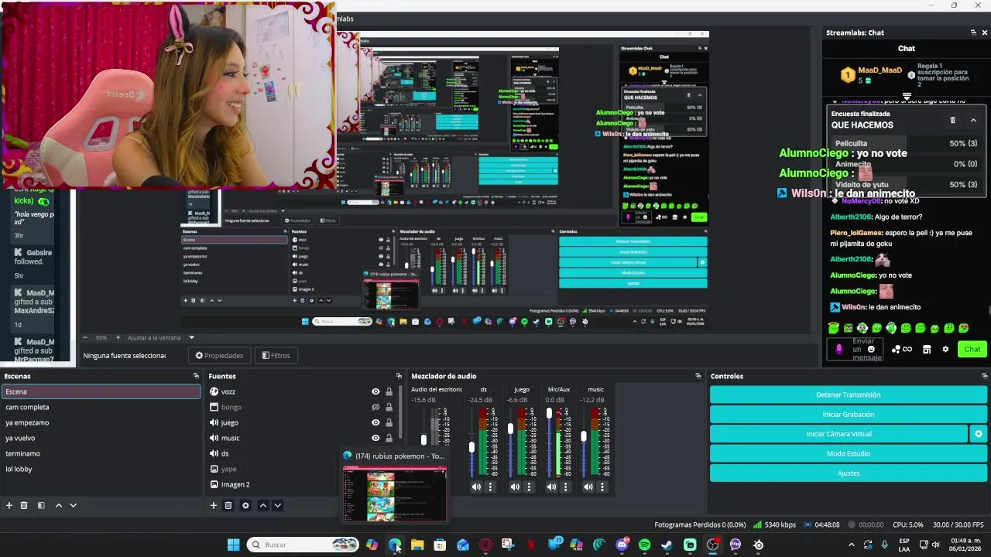Adjust the ds channel volume slider
The height and width of the screenshot is (557, 991).
pos(471,446)
